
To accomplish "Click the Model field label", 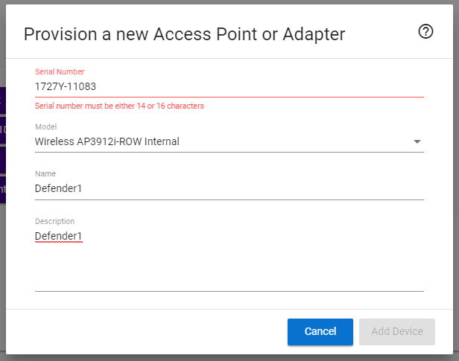I will pyautogui.click(x=45, y=127).
